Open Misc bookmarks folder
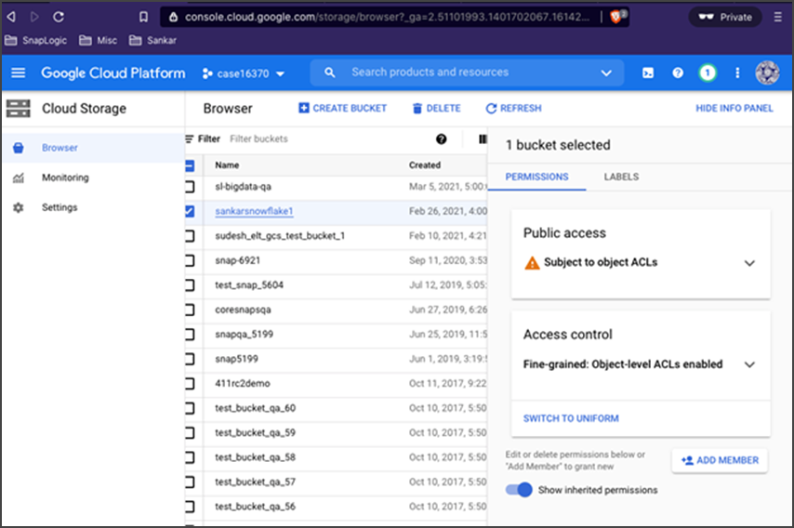The height and width of the screenshot is (528, 794). pyautogui.click(x=99, y=41)
